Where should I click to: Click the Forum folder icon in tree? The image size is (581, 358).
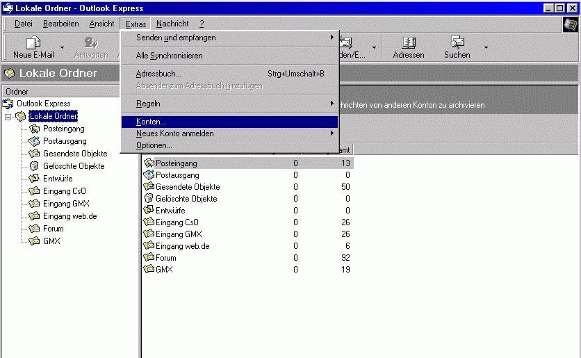click(x=35, y=229)
